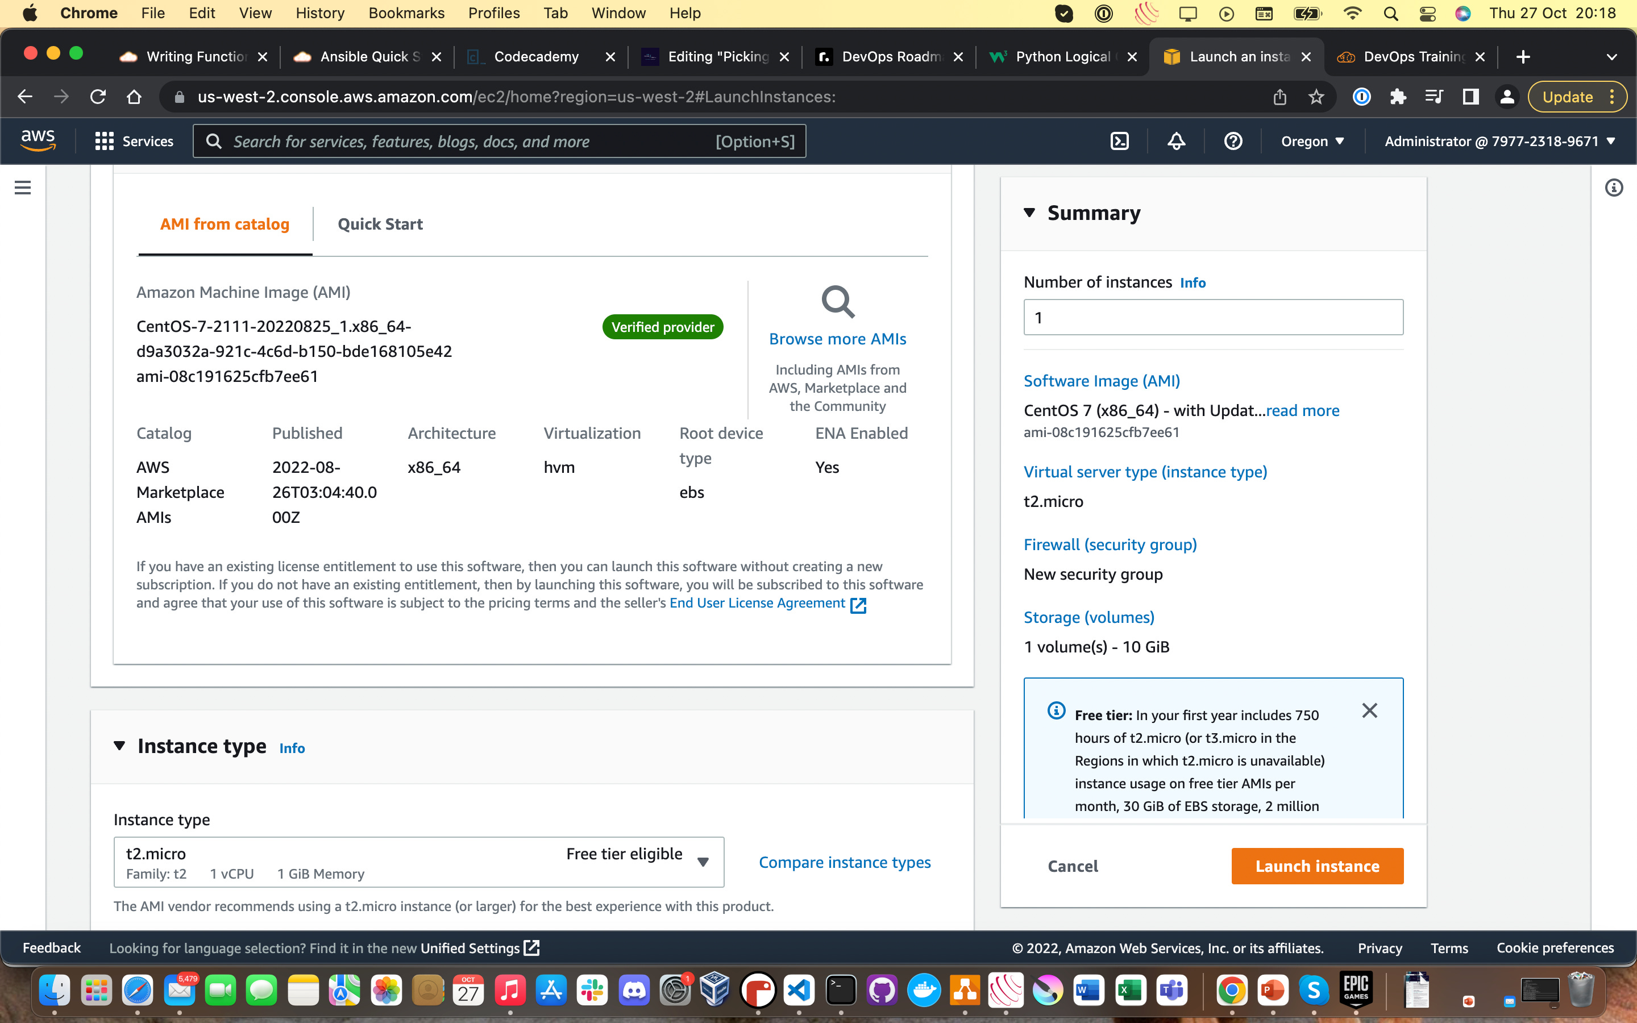Collapse the Instance type section
This screenshot has width=1637, height=1023.
point(120,746)
